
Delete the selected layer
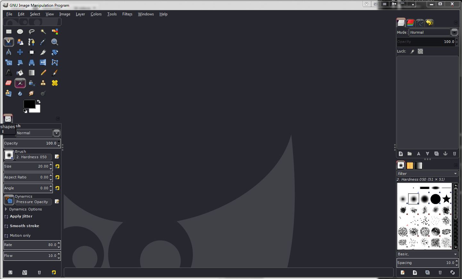[x=454, y=154]
